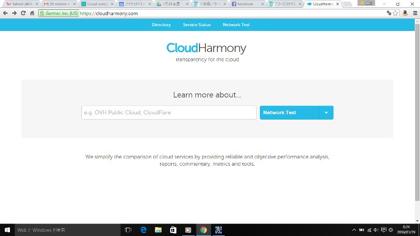The height and width of the screenshot is (236, 420).
Task: Launch Microsoft Edge from the taskbar
Action: 143,230
